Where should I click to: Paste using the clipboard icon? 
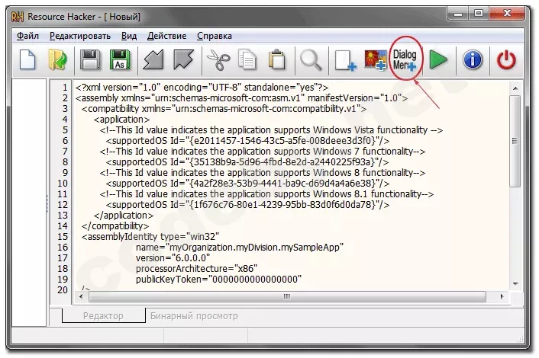point(277,60)
